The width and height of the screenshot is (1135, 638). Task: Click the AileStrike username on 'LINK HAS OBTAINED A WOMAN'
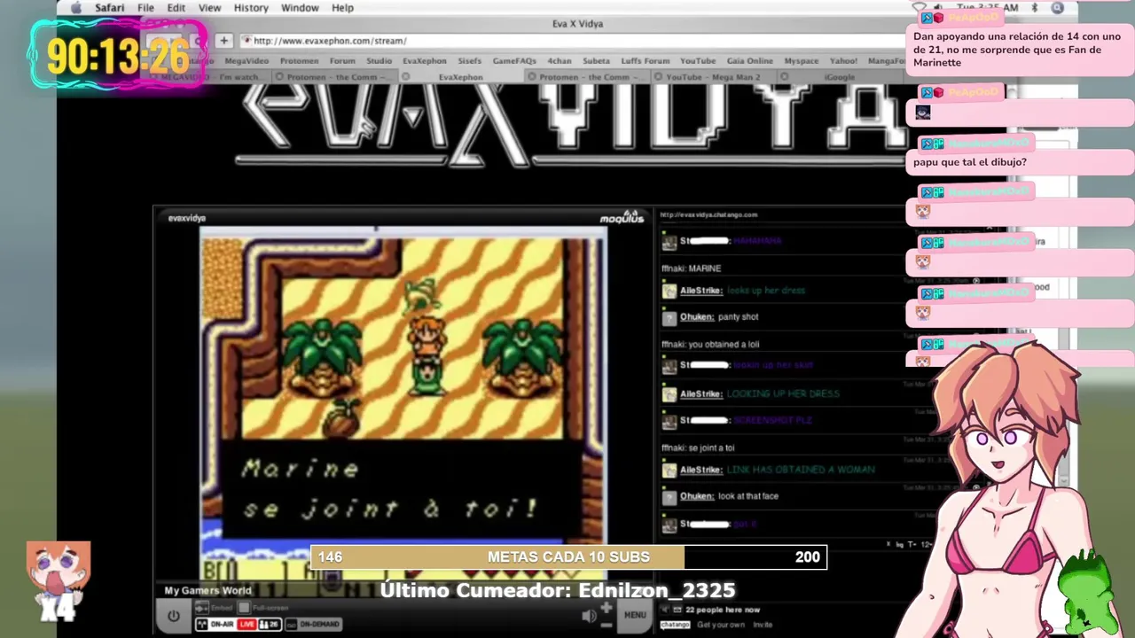coord(701,470)
